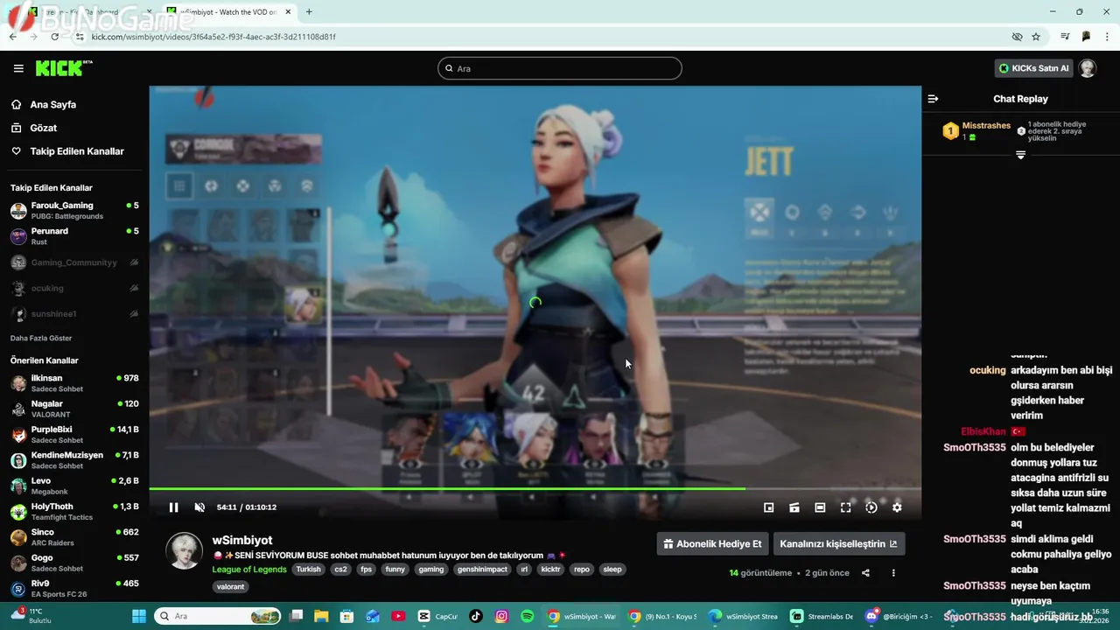Close the wSimbiyot VOD tab
The height and width of the screenshot is (630, 1120).
pos(288,12)
